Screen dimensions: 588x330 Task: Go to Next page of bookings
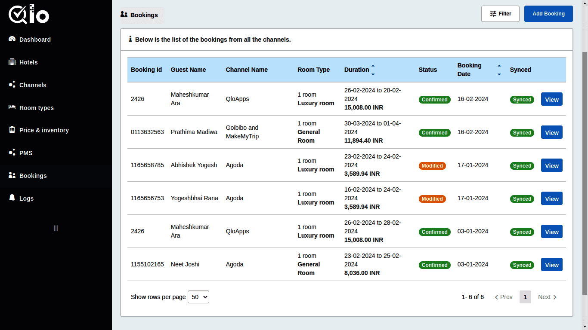point(547,297)
